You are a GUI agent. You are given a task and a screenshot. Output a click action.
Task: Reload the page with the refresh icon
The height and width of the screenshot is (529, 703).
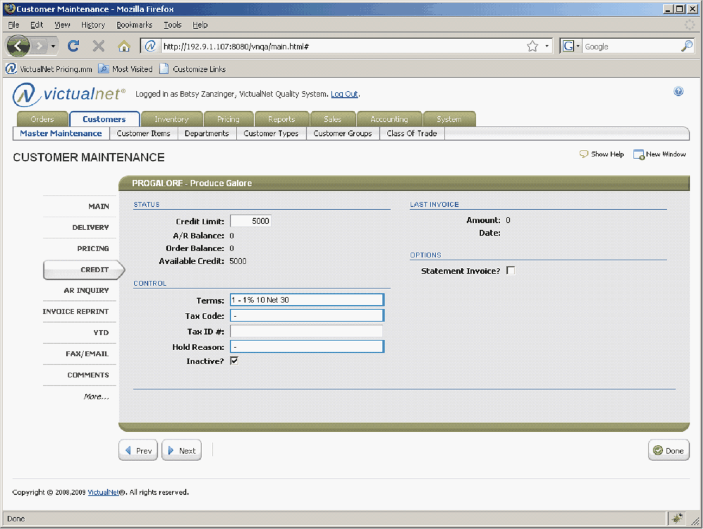[x=73, y=46]
